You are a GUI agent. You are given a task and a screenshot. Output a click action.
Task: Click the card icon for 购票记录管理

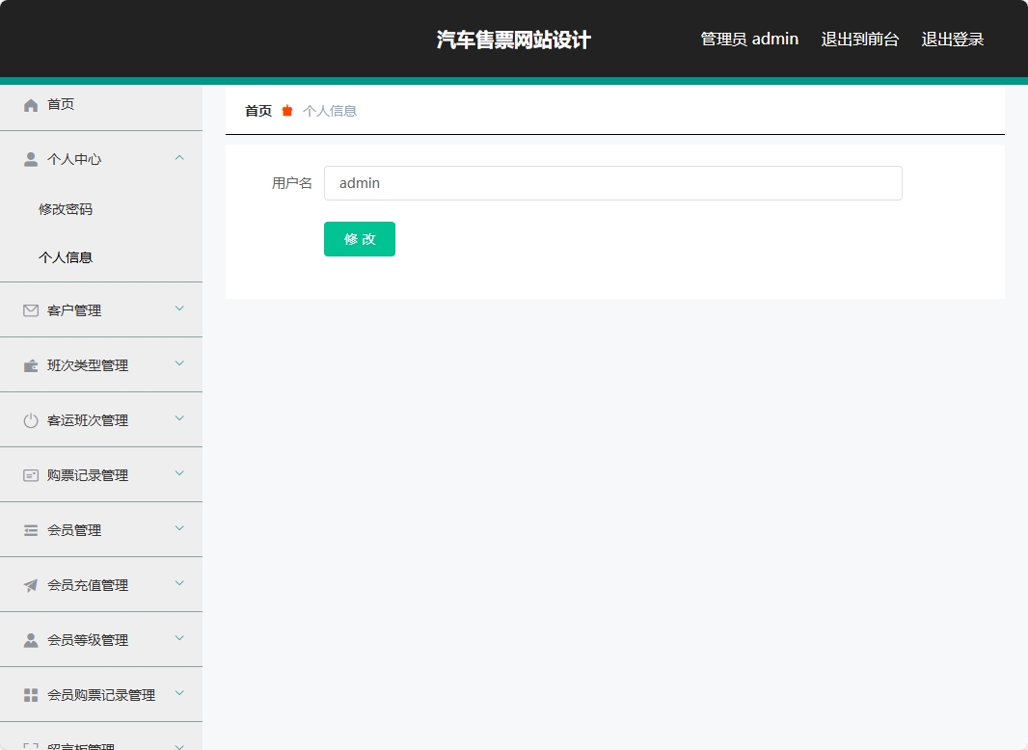coord(29,473)
